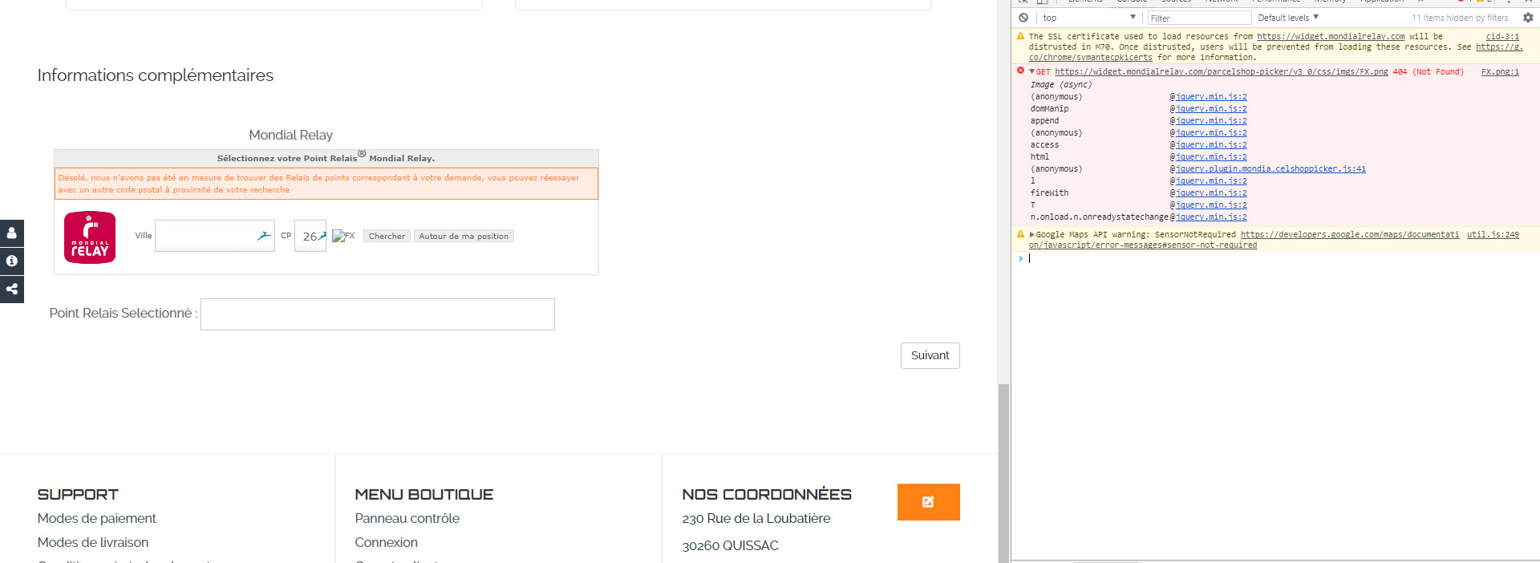This screenshot has height=563, width=1540.
Task: Click the Mondial Relay logo
Action: [90, 237]
